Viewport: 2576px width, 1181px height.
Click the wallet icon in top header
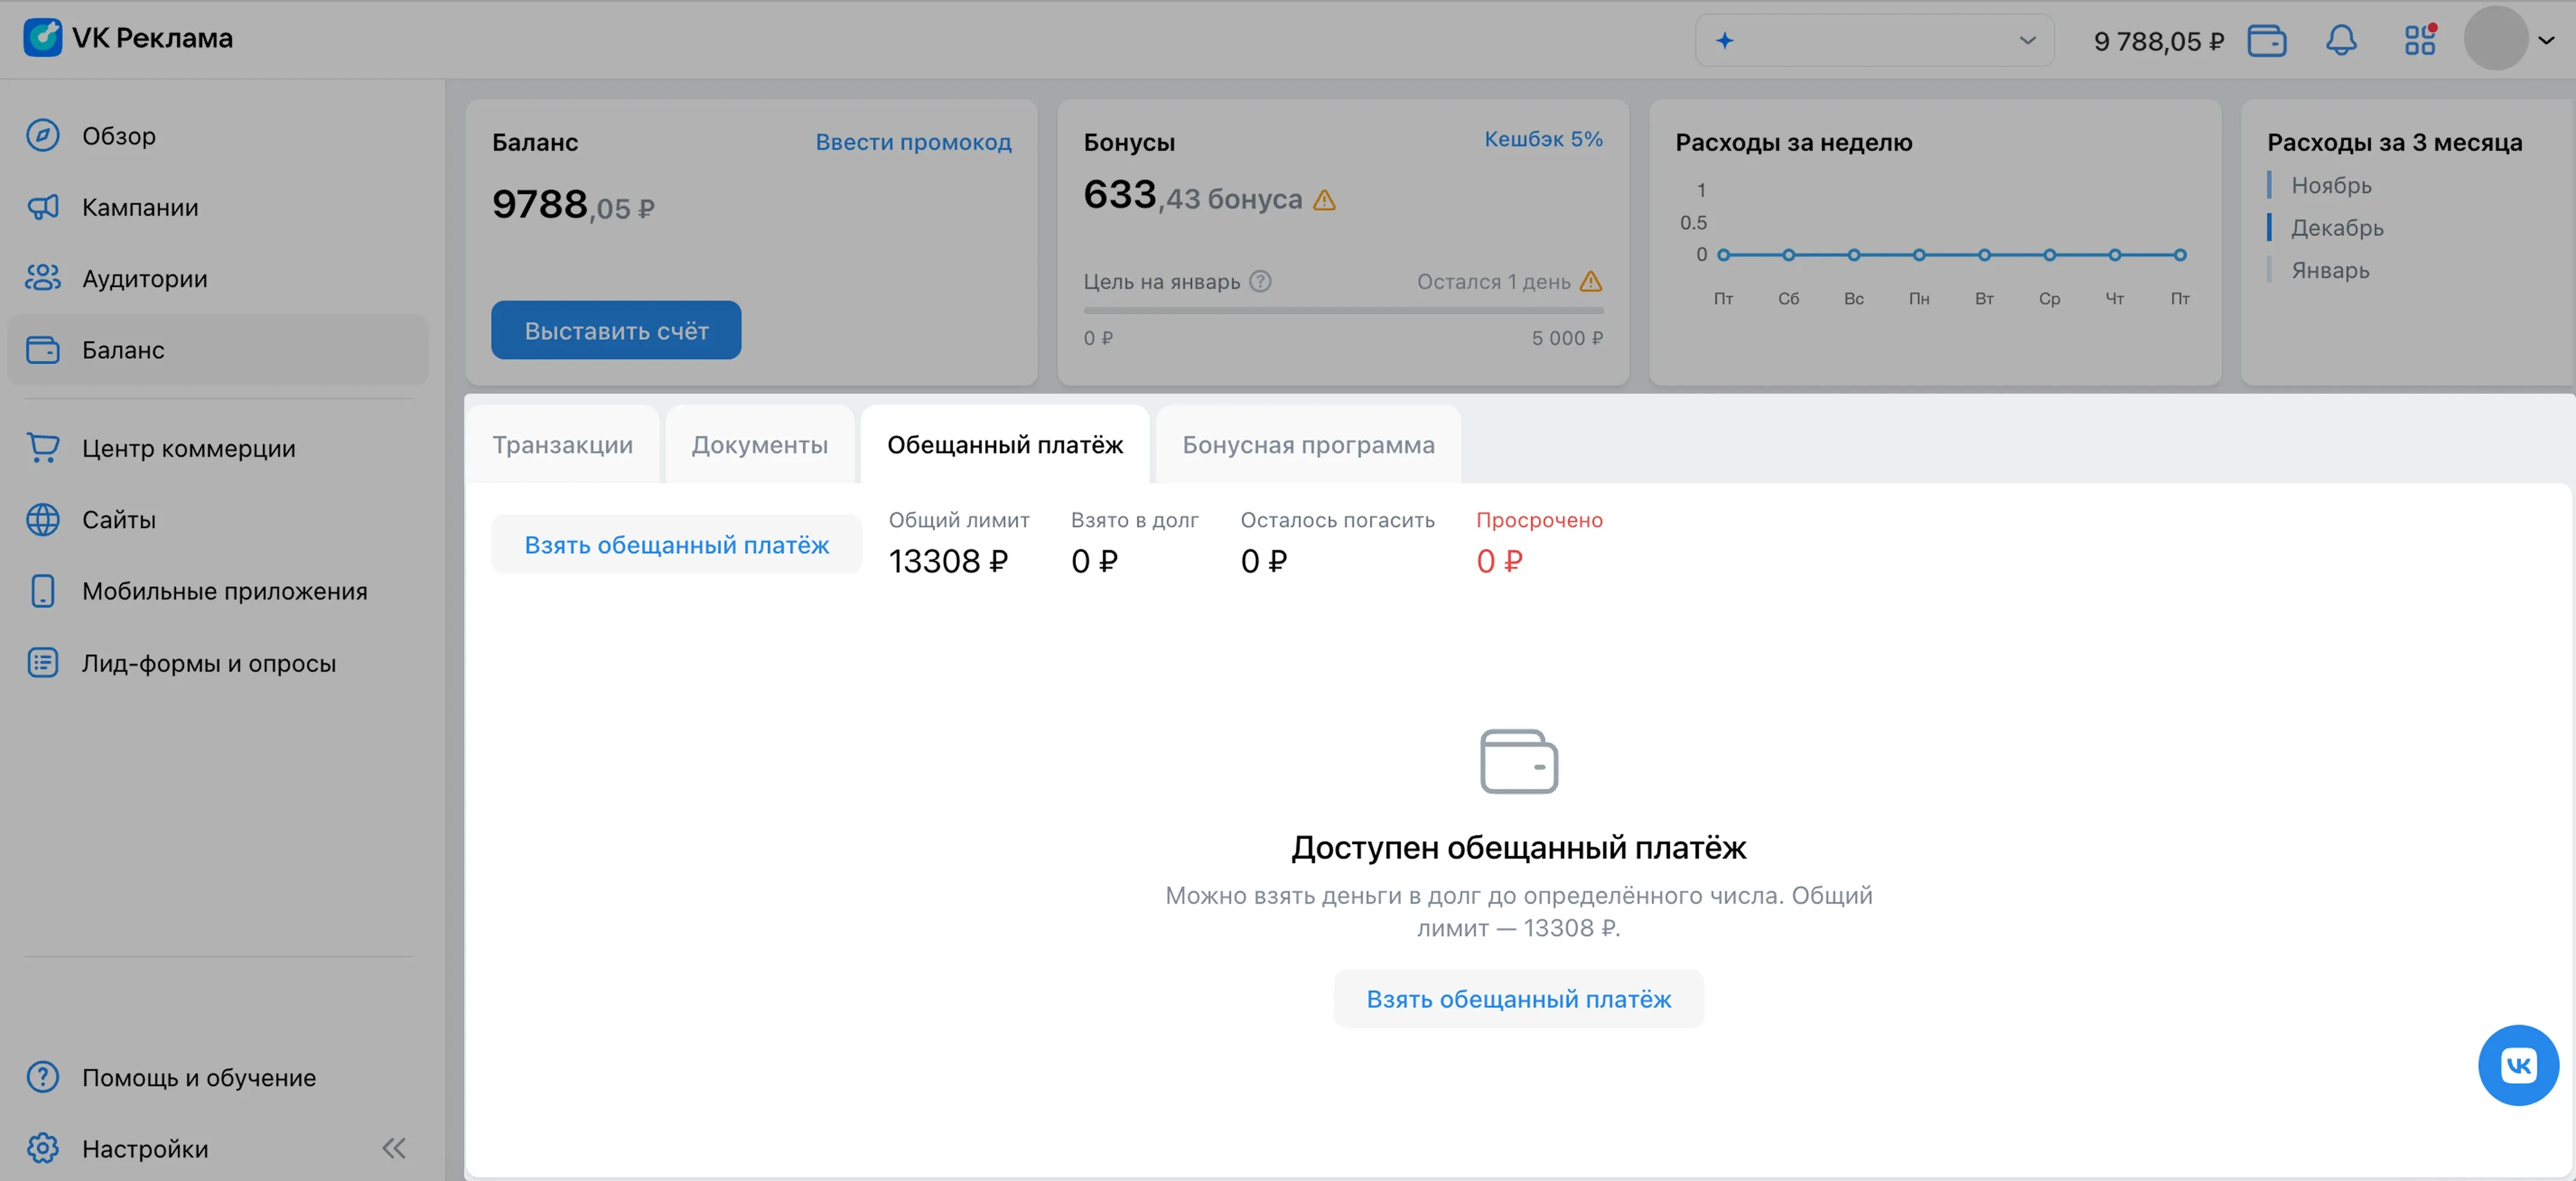(2266, 41)
